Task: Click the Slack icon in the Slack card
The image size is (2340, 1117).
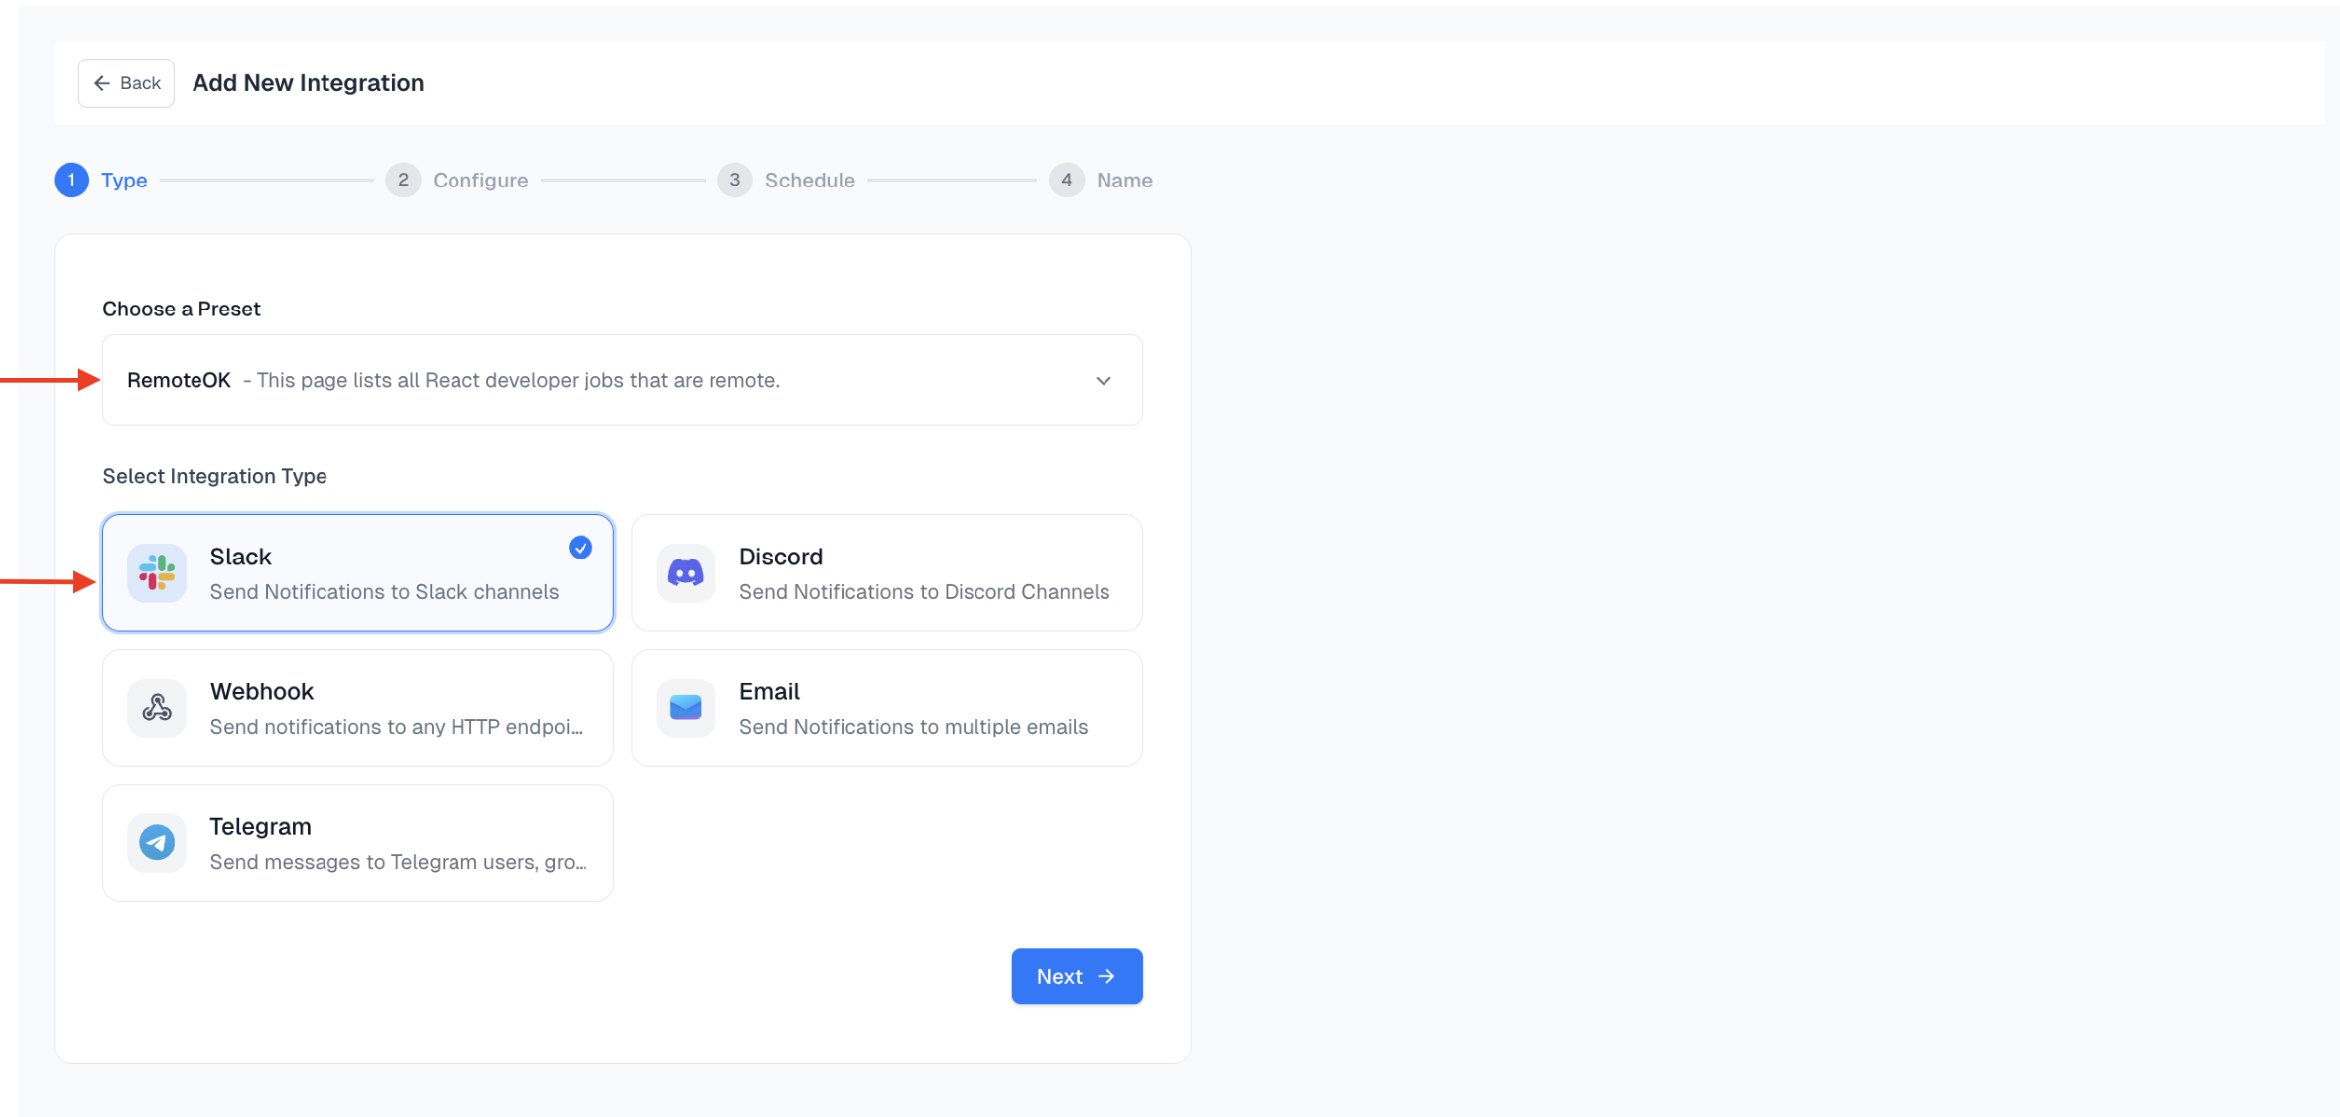Action: click(x=156, y=572)
